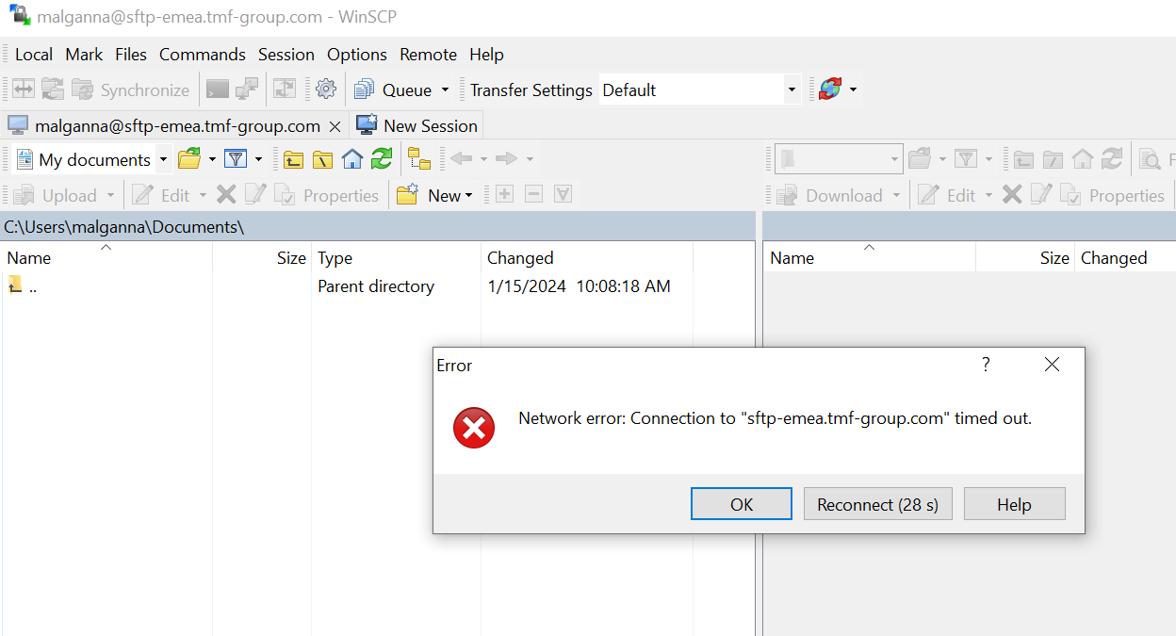The image size is (1176, 636).
Task: Click the local filter funnel icon
Action: tap(236, 159)
